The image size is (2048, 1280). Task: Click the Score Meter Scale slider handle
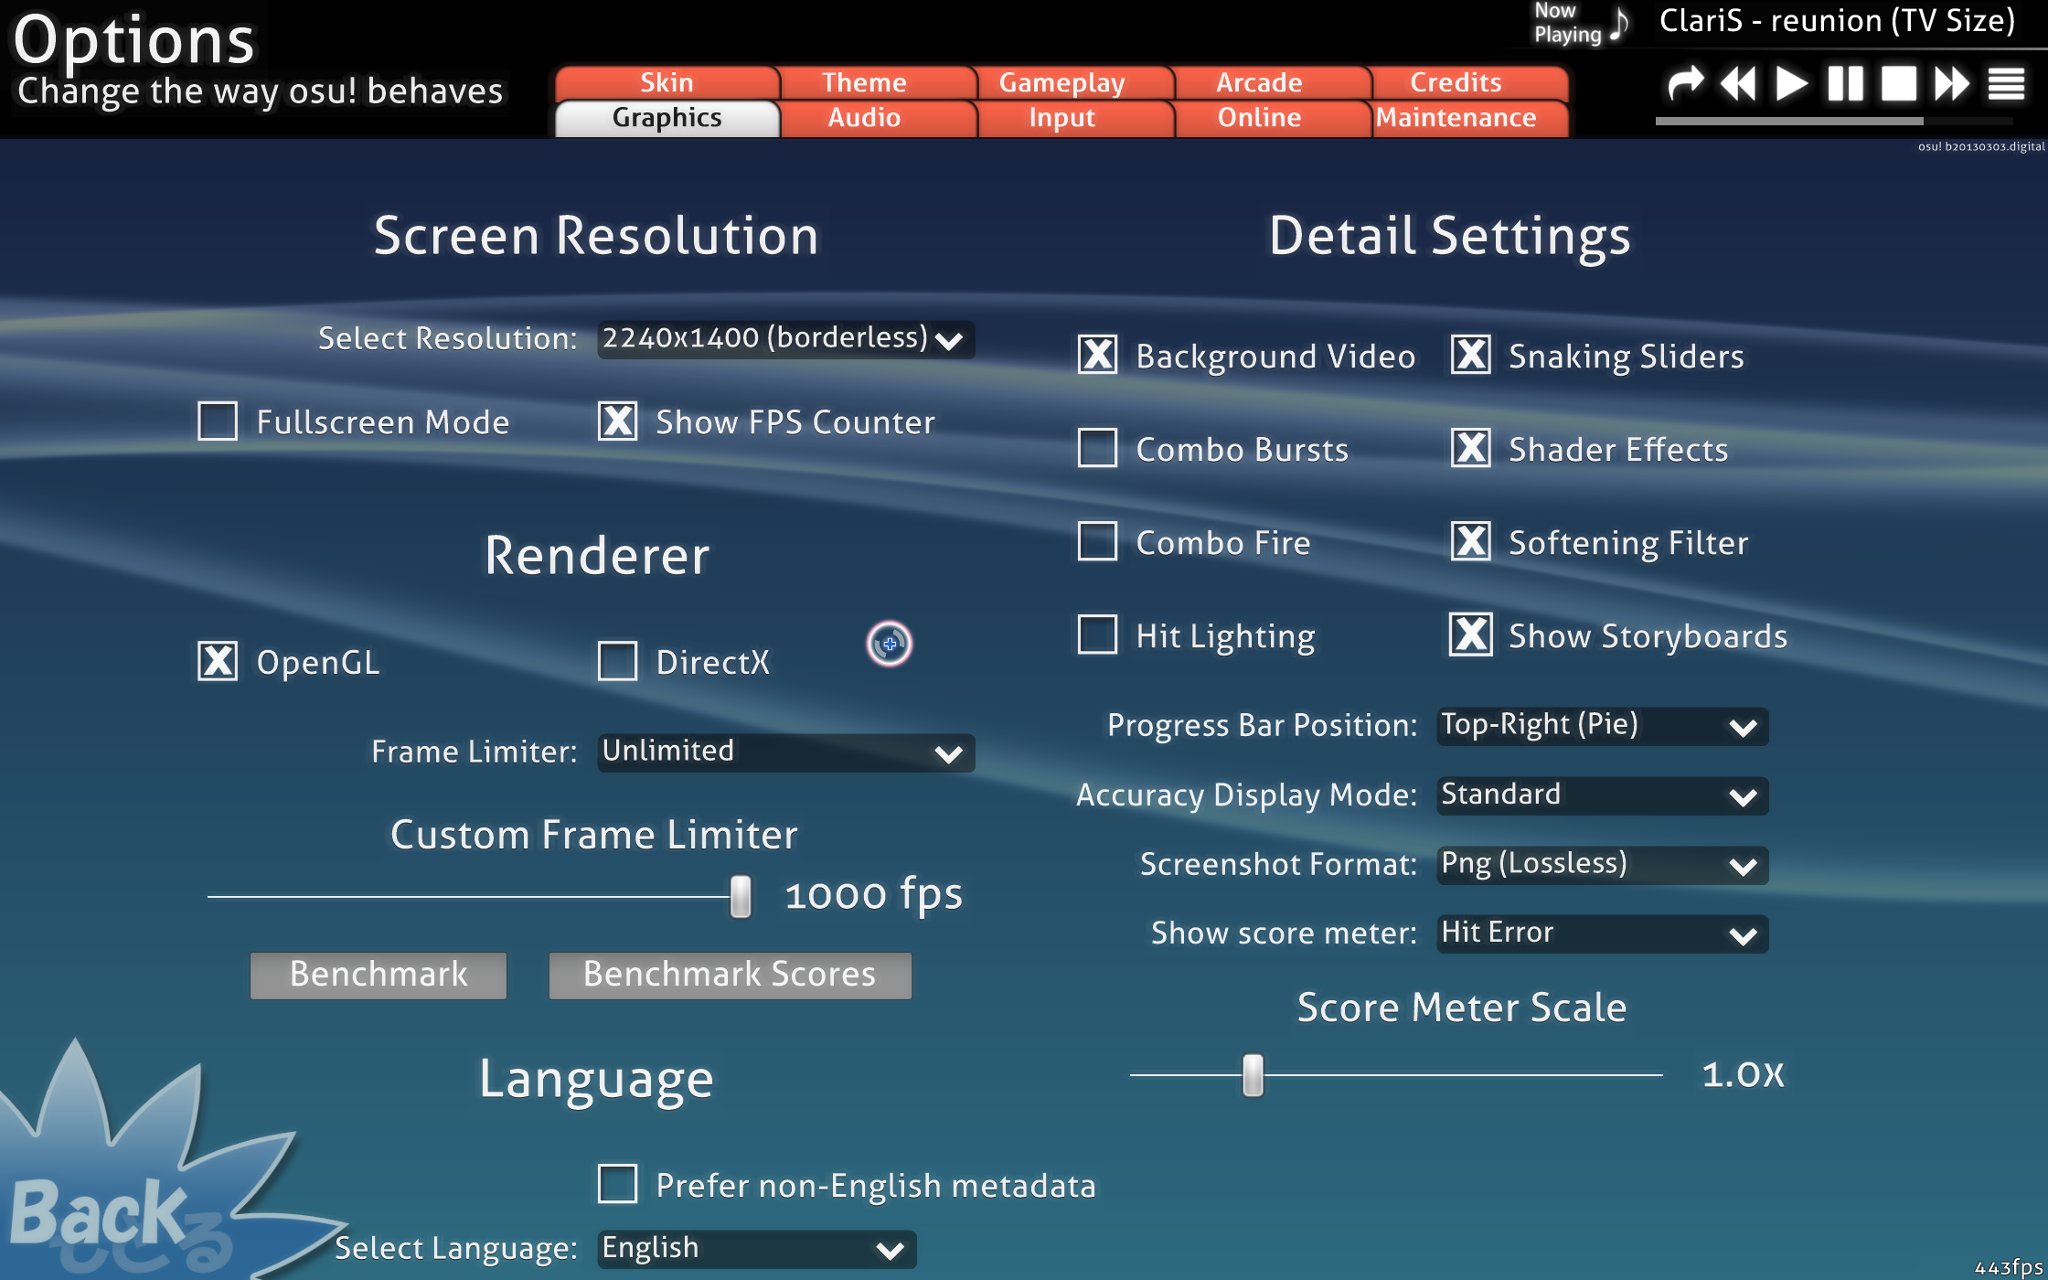1253,1074
